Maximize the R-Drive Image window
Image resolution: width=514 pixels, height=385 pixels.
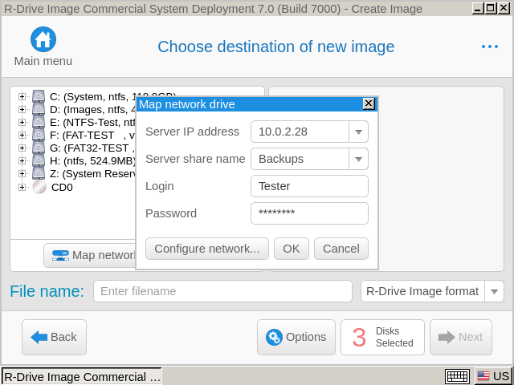491,8
